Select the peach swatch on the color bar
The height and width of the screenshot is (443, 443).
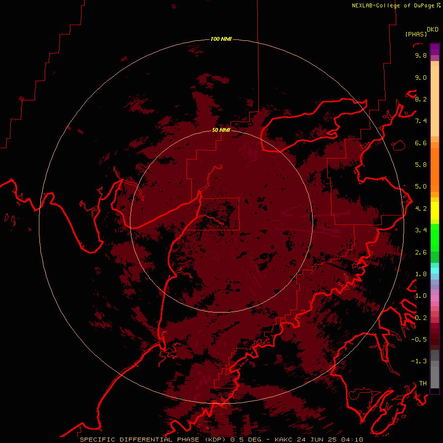435,101
